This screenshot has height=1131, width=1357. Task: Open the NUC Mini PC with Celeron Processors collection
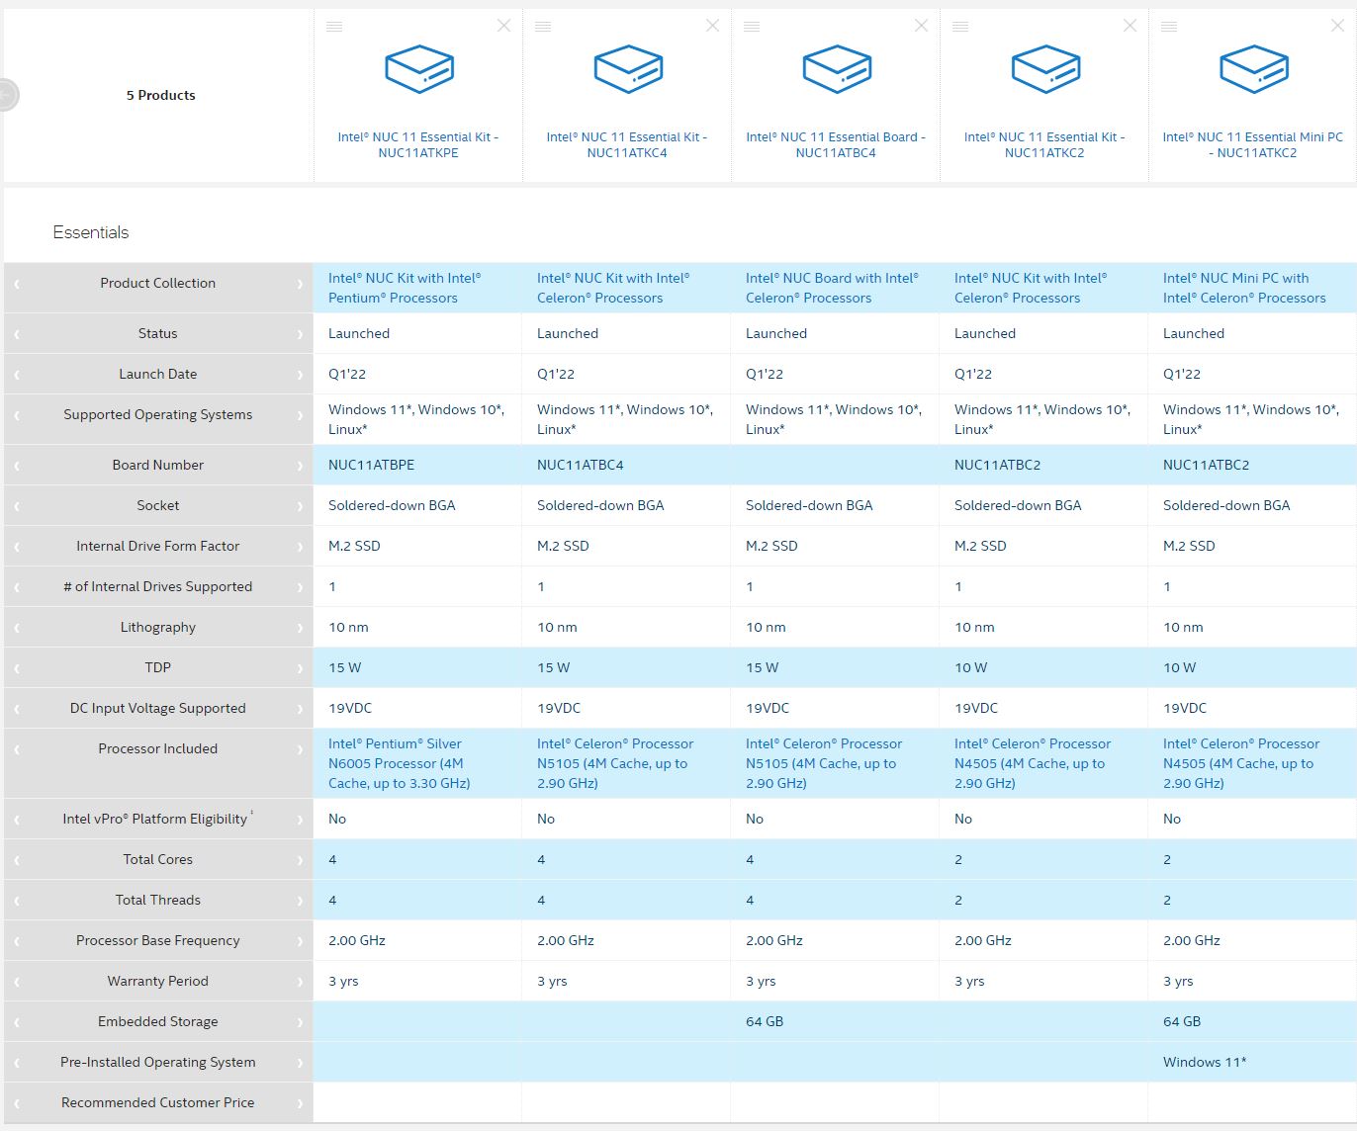1244,288
